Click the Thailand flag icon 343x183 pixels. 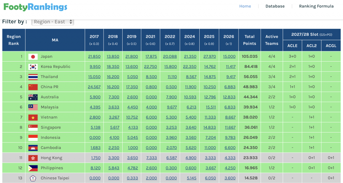pos(33,77)
